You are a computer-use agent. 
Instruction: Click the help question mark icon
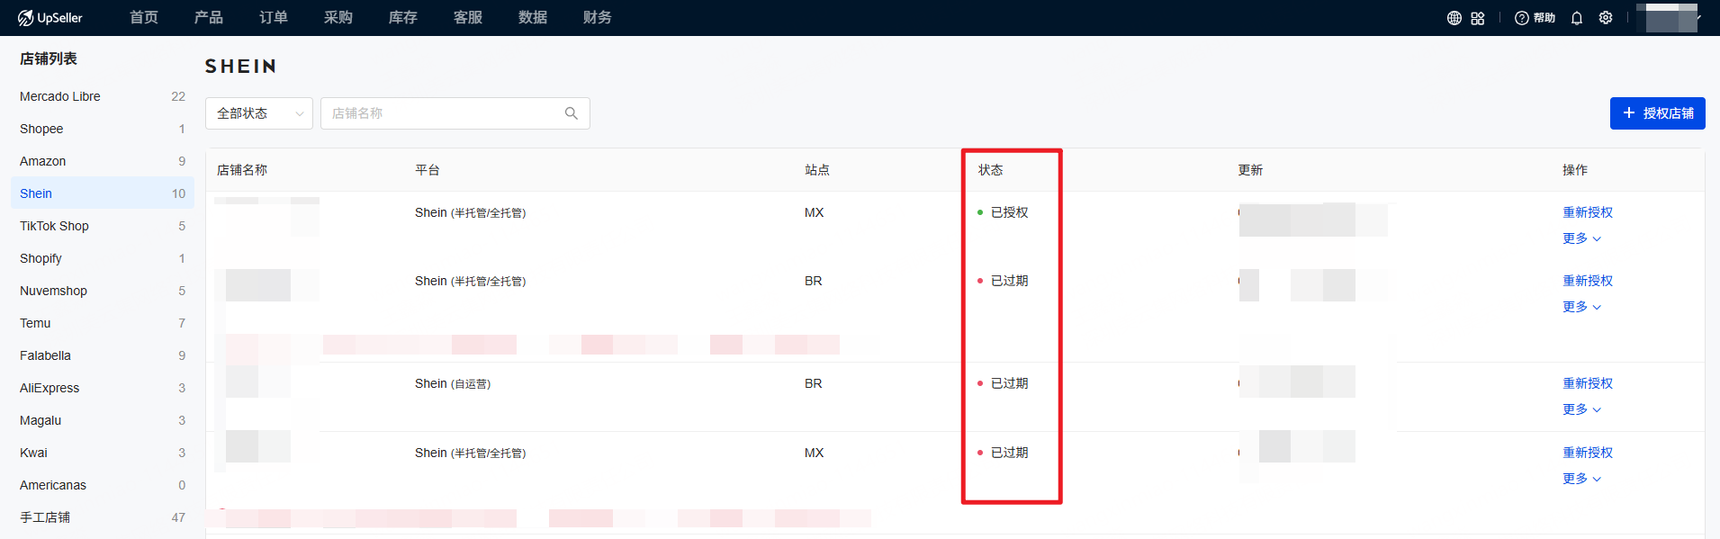point(1522,18)
